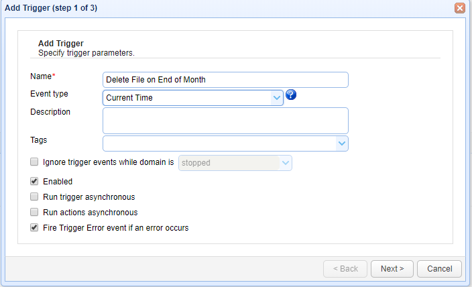
Task: Select the Current Time event type field
Action: tap(188, 98)
